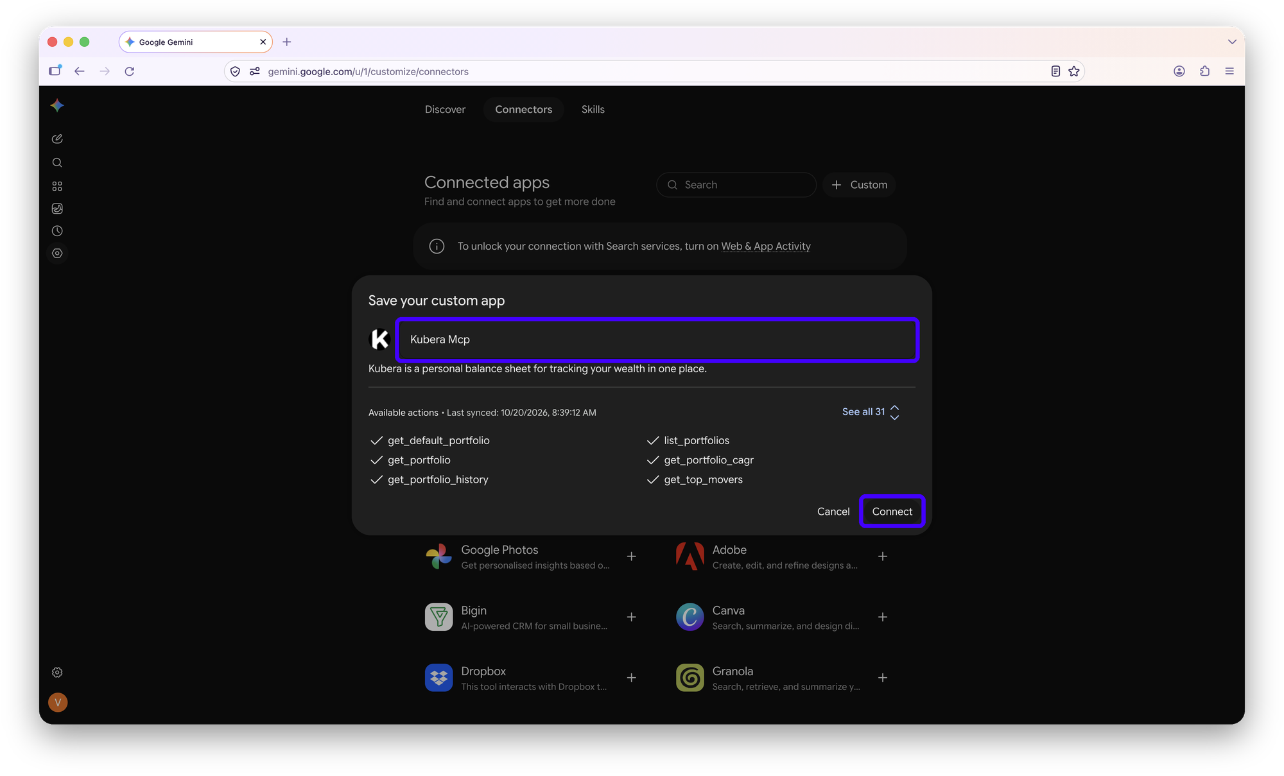Image resolution: width=1284 pixels, height=776 pixels.
Task: Focus the Kubera Mcp name field
Action: (657, 340)
